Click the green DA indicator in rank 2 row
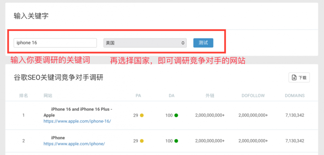This screenshot has width=324, height=155. [x=176, y=141]
